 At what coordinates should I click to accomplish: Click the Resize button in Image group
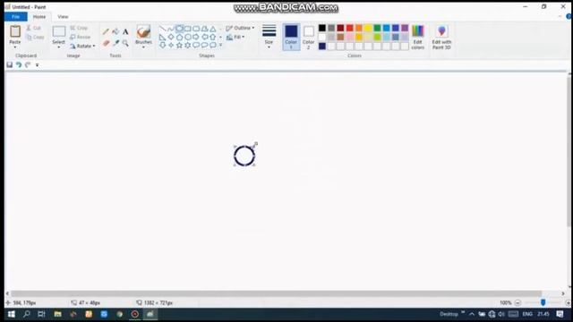(80, 38)
